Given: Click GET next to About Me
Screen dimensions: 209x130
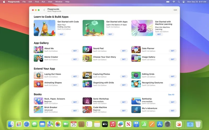Looking at the screenshot, I should 75,51.
